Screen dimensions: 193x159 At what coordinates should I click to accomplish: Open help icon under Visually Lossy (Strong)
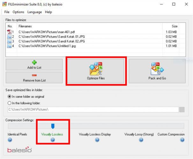[141, 140]
